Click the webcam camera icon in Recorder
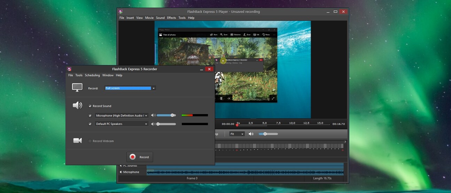Viewport: 451px width, 193px height. pos(77,140)
